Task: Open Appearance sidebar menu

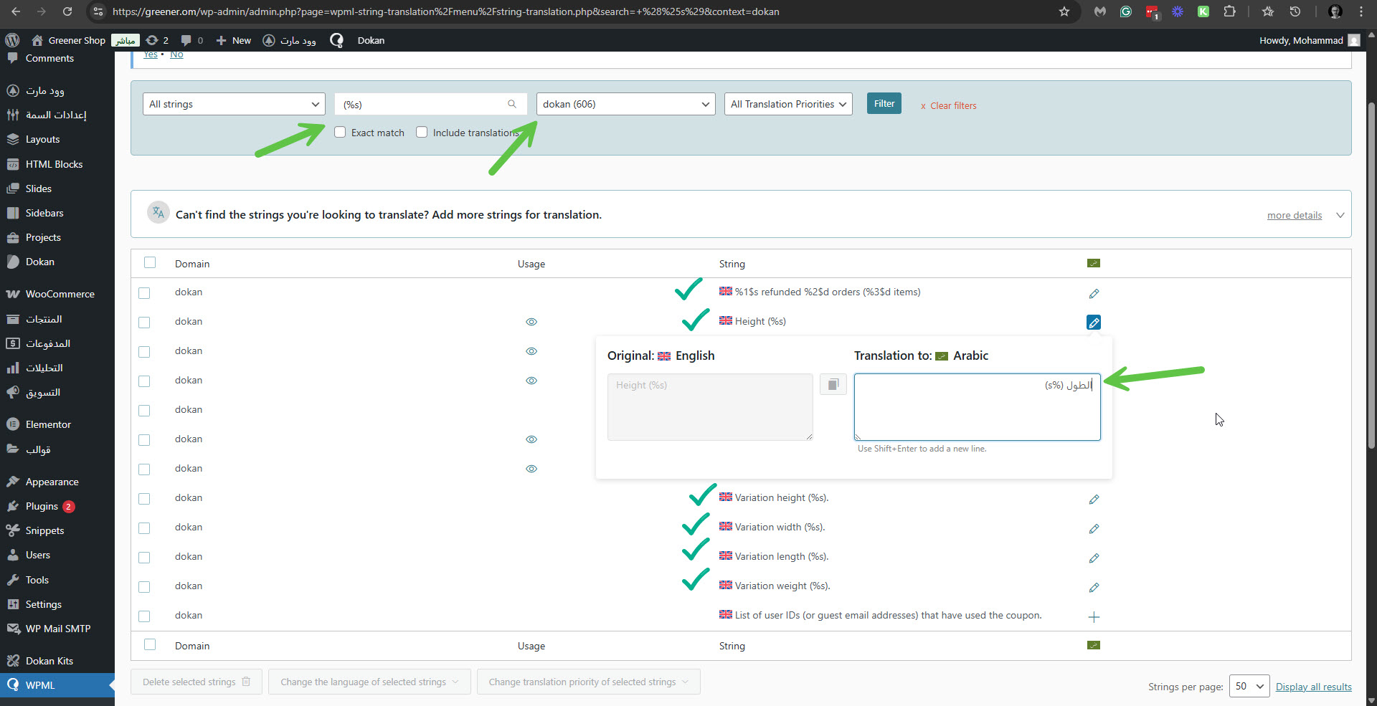Action: [x=57, y=482]
